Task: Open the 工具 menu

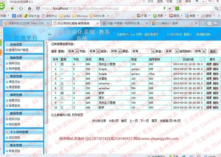Action: click(179, 1)
